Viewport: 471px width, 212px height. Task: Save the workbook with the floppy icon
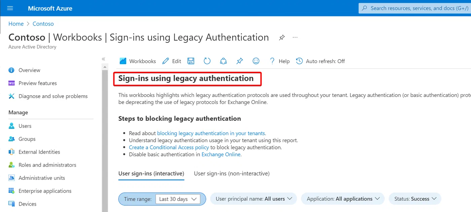pyautogui.click(x=191, y=61)
